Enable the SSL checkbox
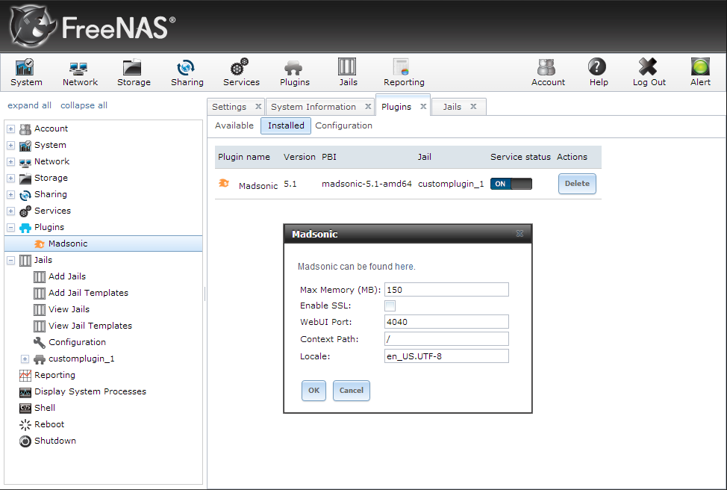The image size is (727, 490). pos(390,306)
